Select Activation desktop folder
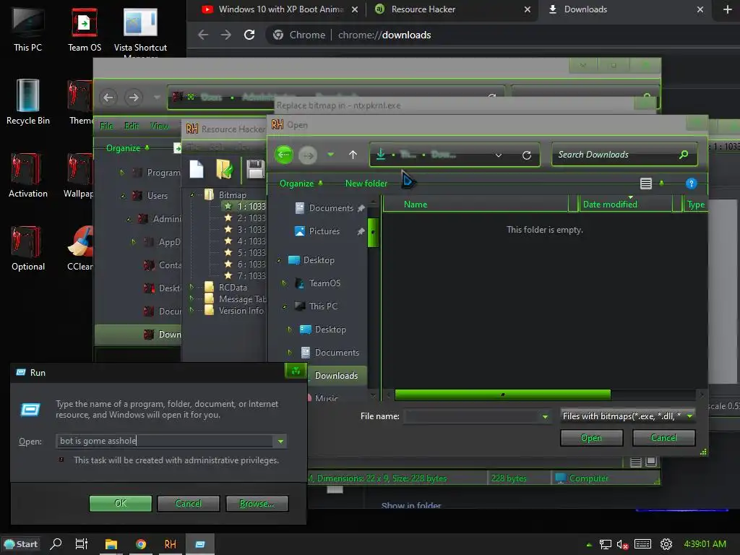Image resolution: width=740 pixels, height=555 pixels. (28, 175)
